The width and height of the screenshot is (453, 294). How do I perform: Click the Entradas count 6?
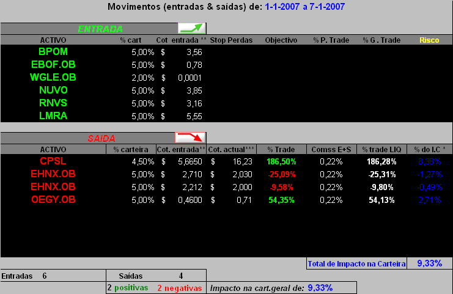coord(45,276)
